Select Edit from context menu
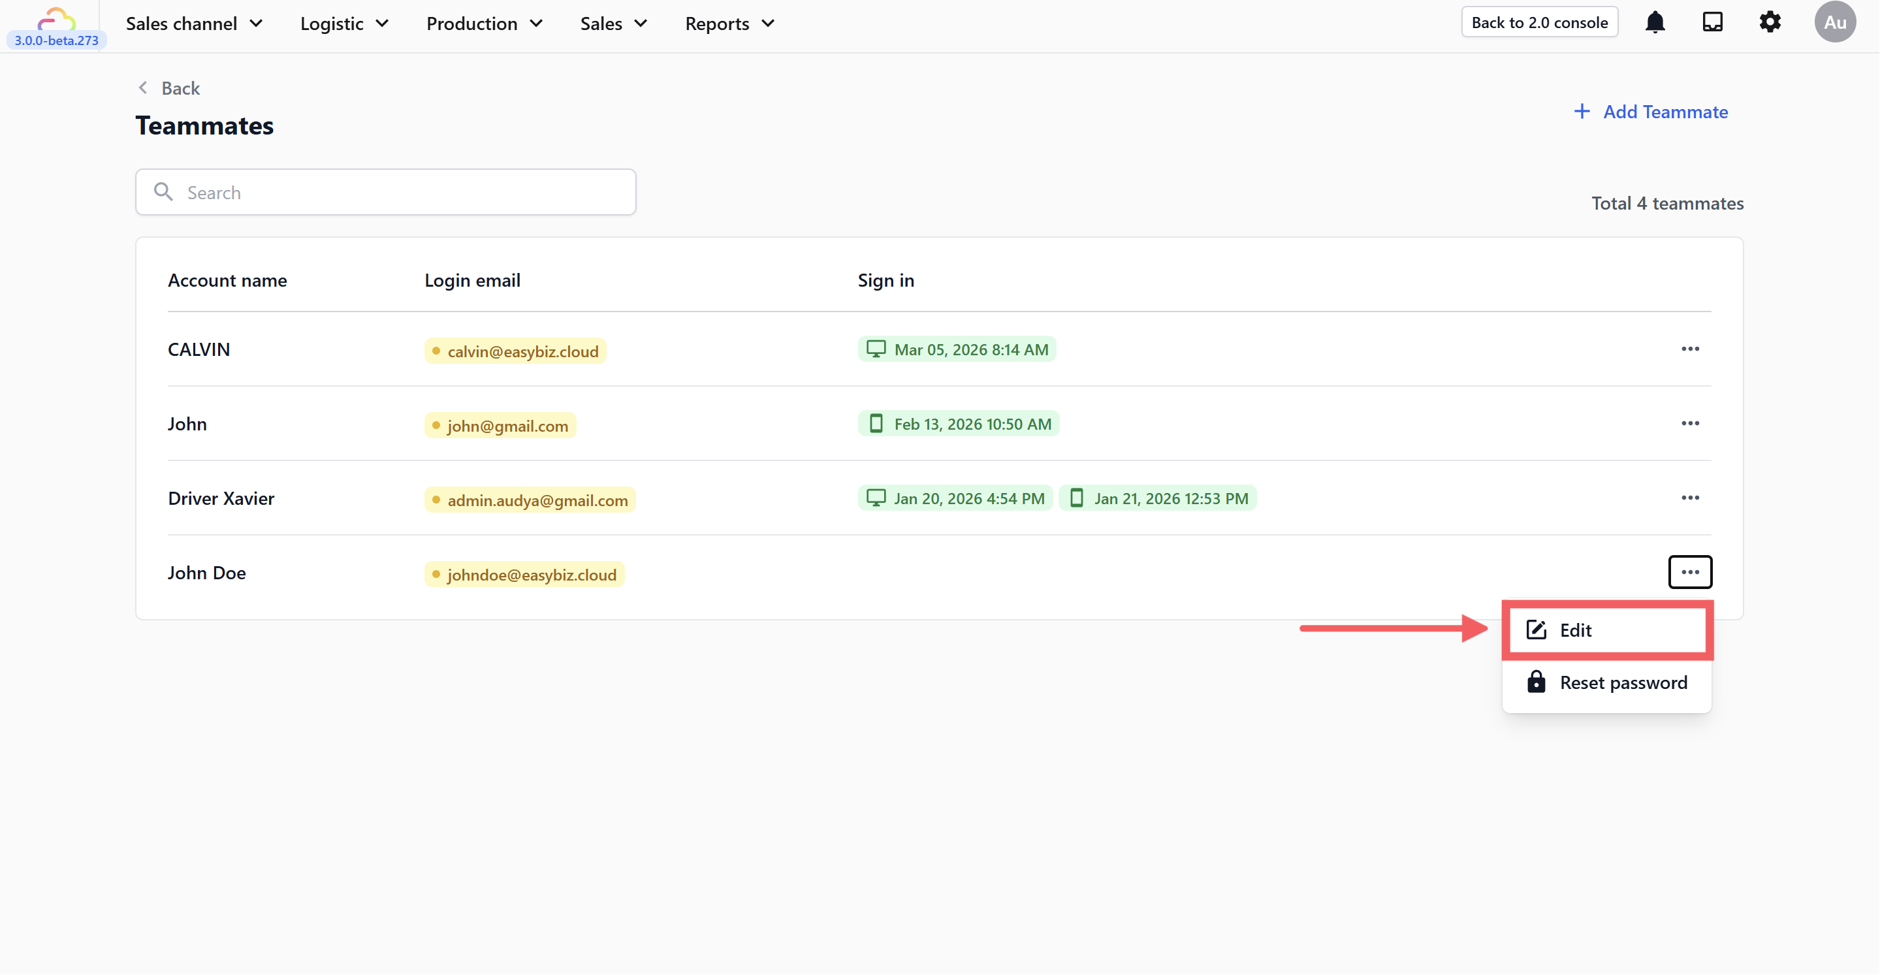 pyautogui.click(x=1606, y=630)
